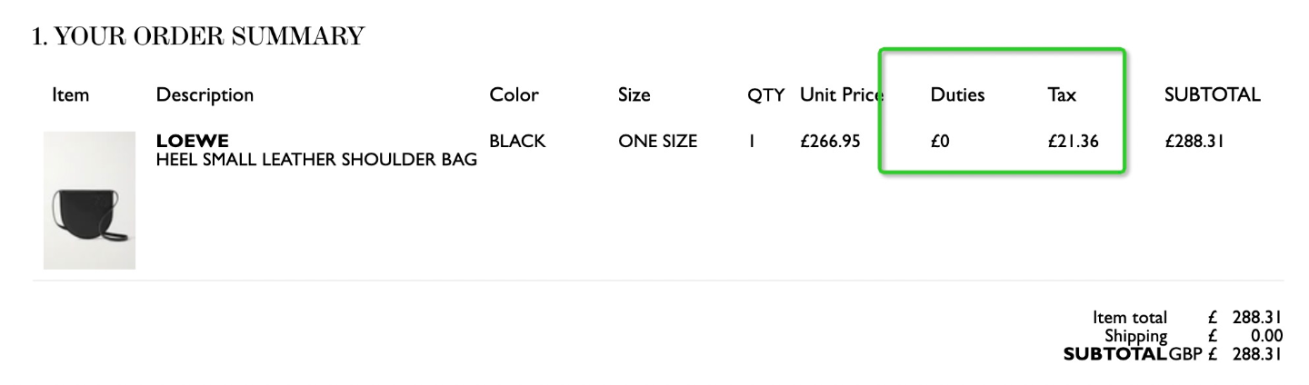This screenshot has height=385, width=1309.
Task: Click the Item column header
Action: click(71, 94)
